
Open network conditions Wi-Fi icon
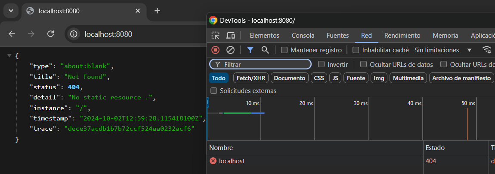[x=487, y=50]
